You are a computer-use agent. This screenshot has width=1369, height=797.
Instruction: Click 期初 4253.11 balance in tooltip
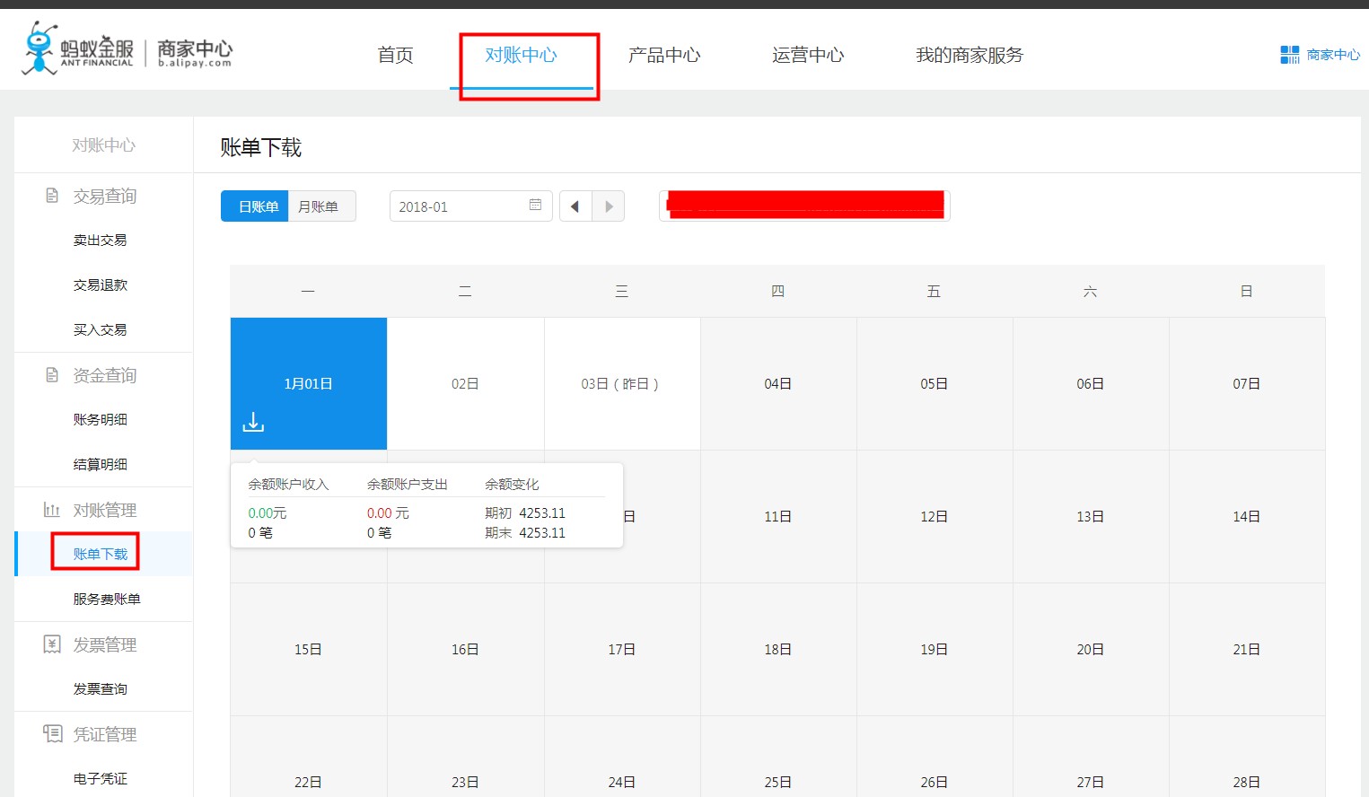(525, 513)
